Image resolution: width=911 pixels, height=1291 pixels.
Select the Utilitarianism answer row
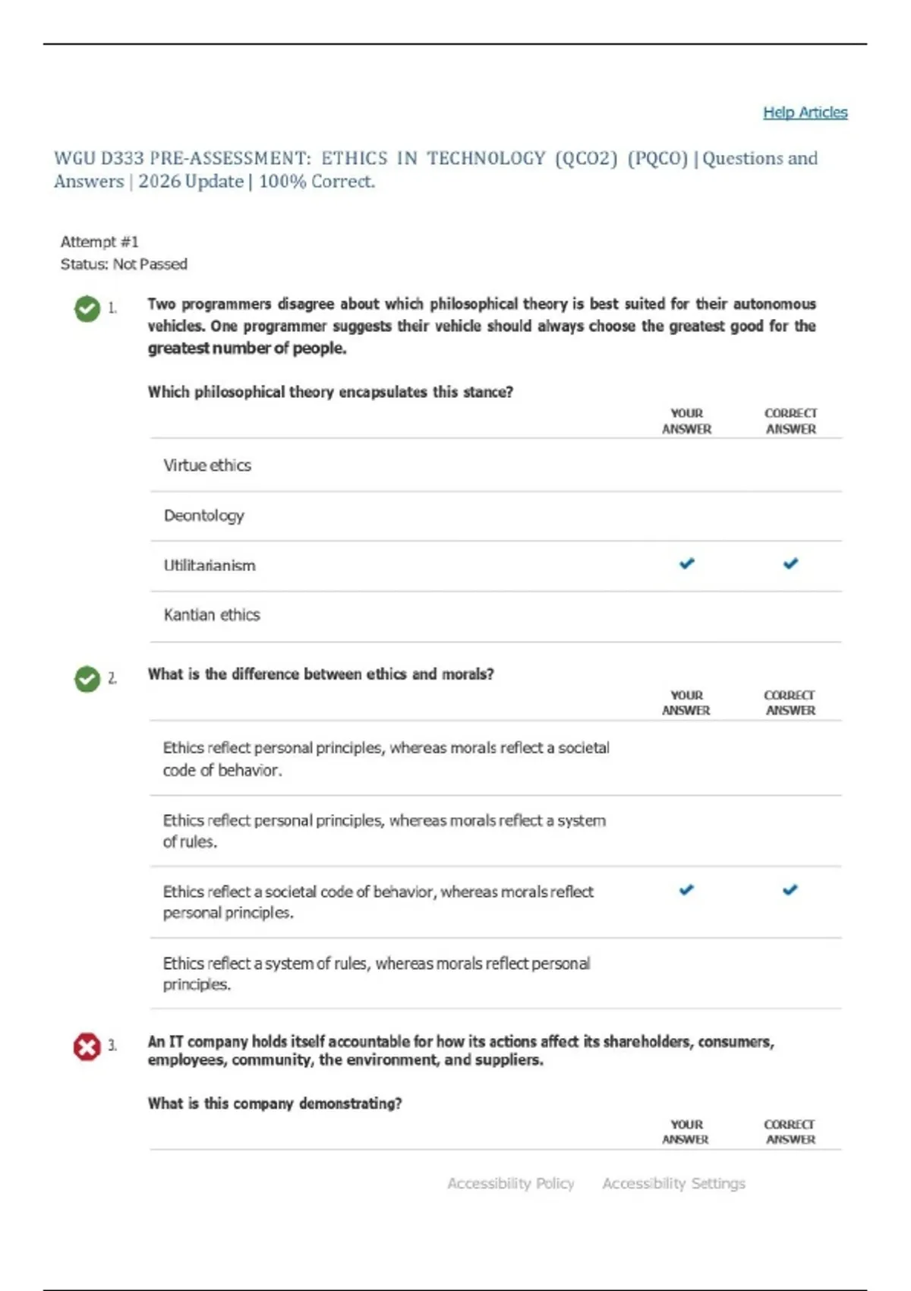click(496, 566)
